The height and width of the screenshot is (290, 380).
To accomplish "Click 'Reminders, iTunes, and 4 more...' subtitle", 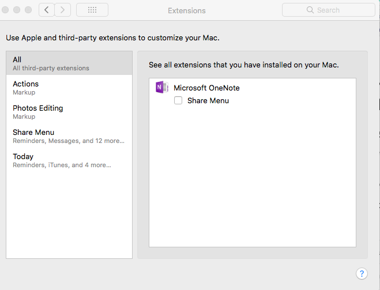I will (62, 165).
